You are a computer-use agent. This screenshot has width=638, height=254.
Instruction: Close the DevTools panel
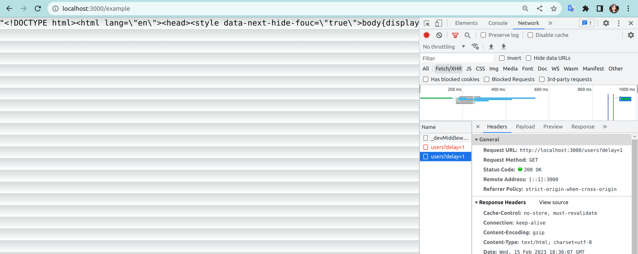coord(631,23)
